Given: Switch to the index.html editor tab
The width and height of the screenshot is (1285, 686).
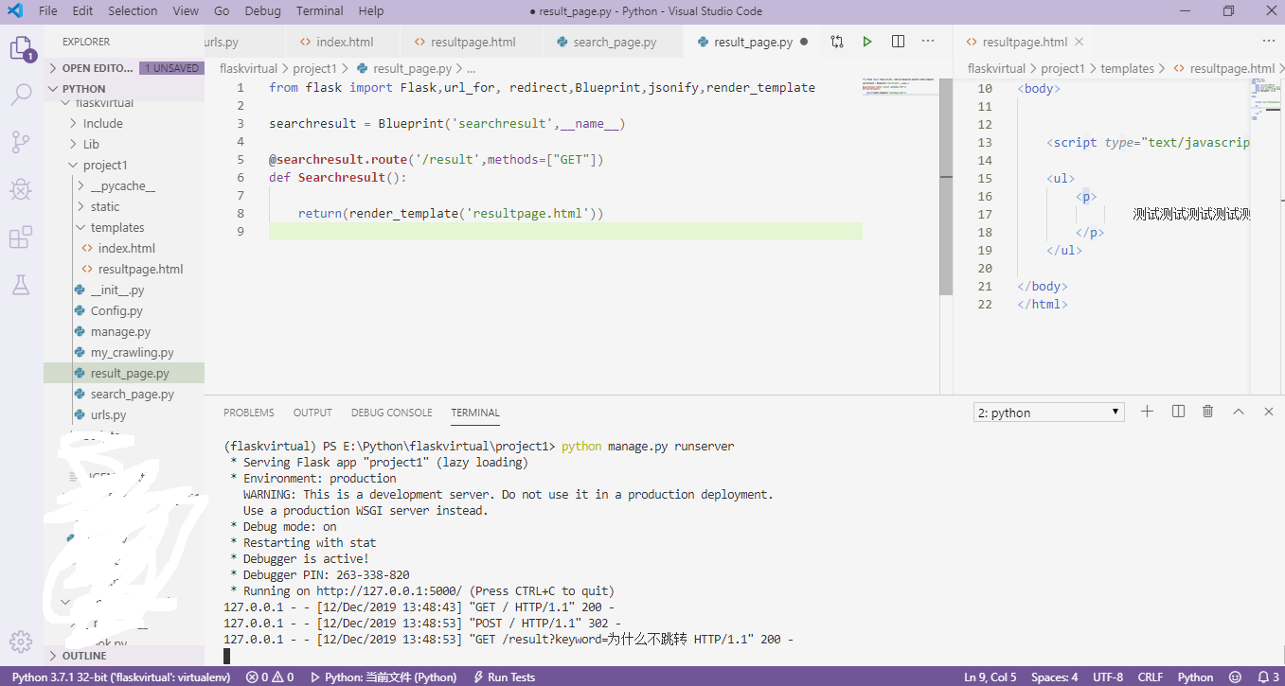Looking at the screenshot, I should (x=341, y=42).
